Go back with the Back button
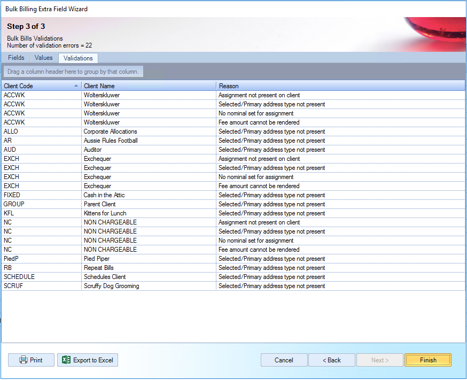 [332, 360]
